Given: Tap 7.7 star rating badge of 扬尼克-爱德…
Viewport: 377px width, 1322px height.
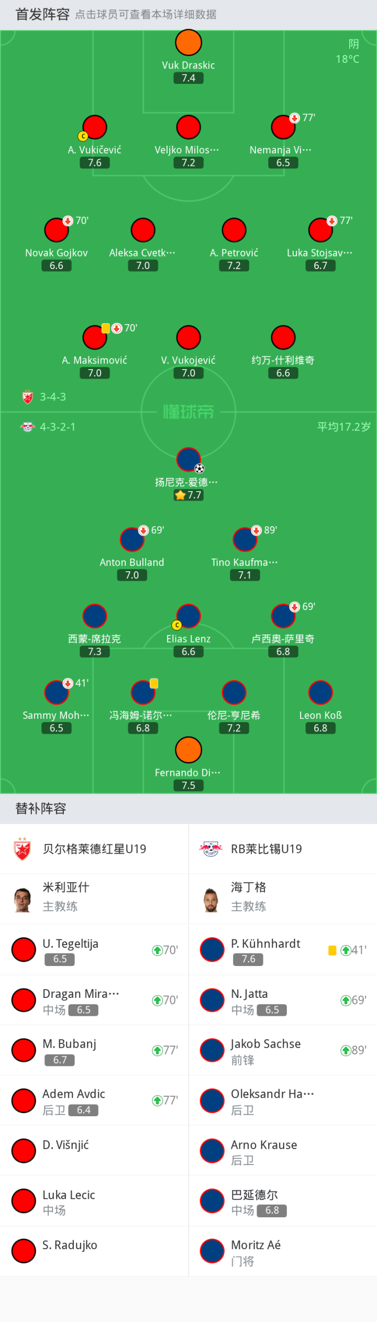Looking at the screenshot, I should [x=188, y=495].
